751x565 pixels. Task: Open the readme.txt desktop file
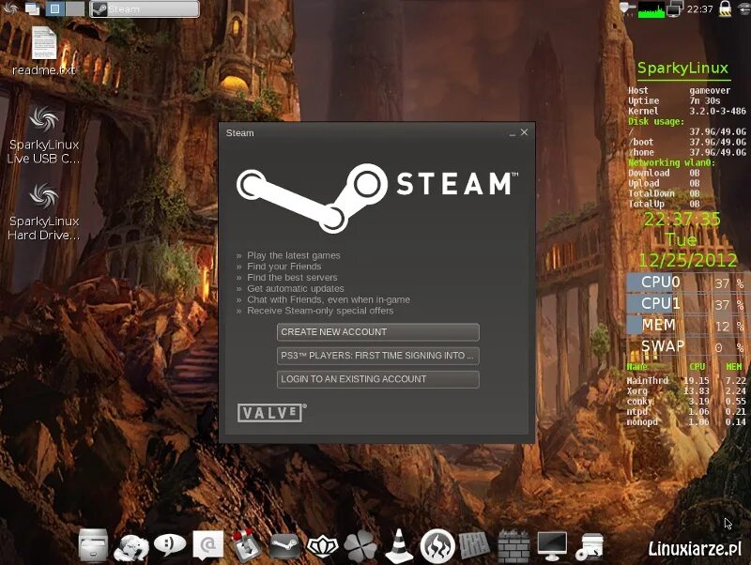point(43,52)
